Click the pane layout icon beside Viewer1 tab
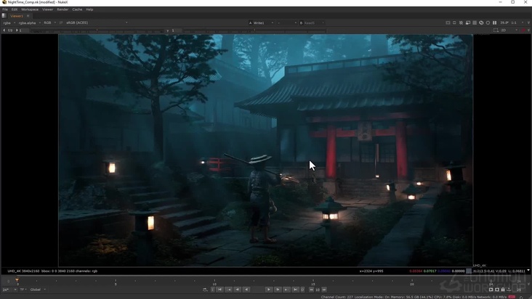 point(4,15)
